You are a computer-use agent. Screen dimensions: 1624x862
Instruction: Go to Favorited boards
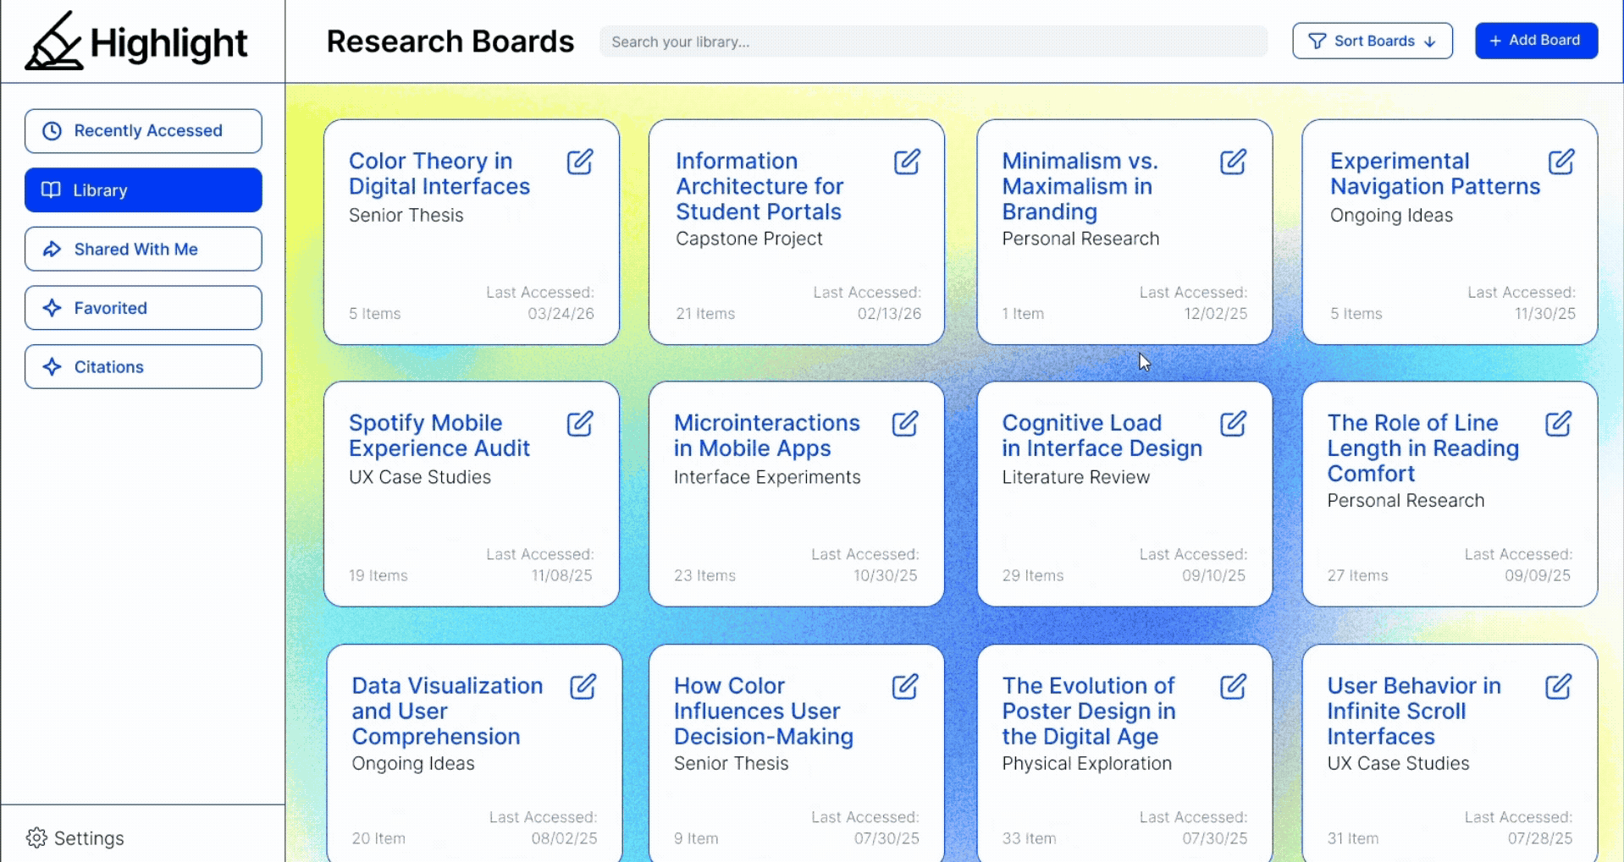[x=143, y=308]
